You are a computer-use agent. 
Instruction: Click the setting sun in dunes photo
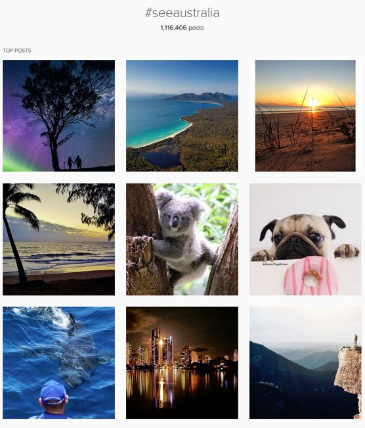(x=312, y=103)
